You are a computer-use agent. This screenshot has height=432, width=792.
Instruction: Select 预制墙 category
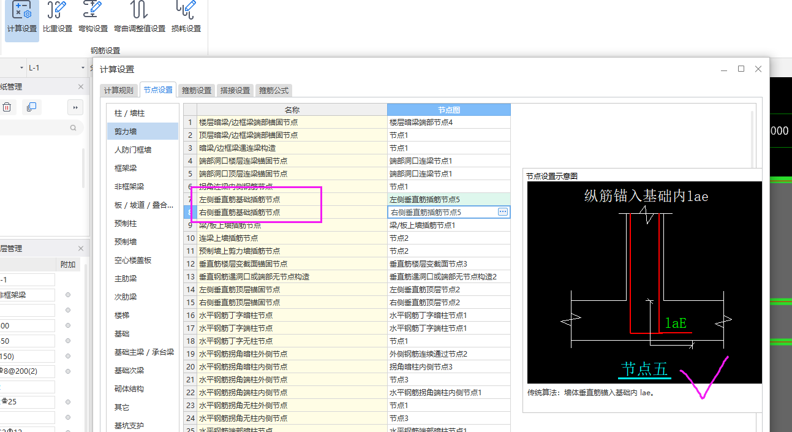click(143, 241)
